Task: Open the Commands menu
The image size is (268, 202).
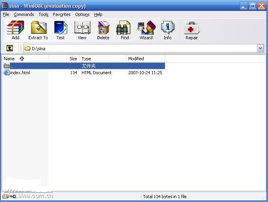Action: coord(24,14)
